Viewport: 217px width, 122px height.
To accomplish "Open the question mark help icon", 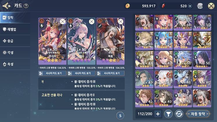I will (26, 6).
